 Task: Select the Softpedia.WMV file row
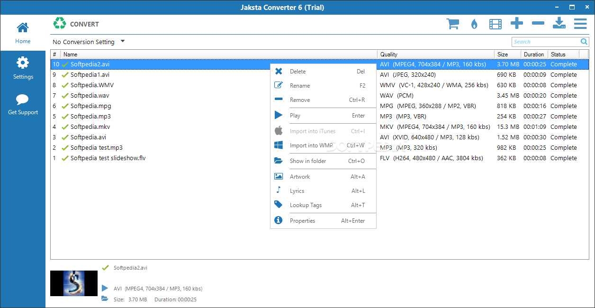coord(320,85)
